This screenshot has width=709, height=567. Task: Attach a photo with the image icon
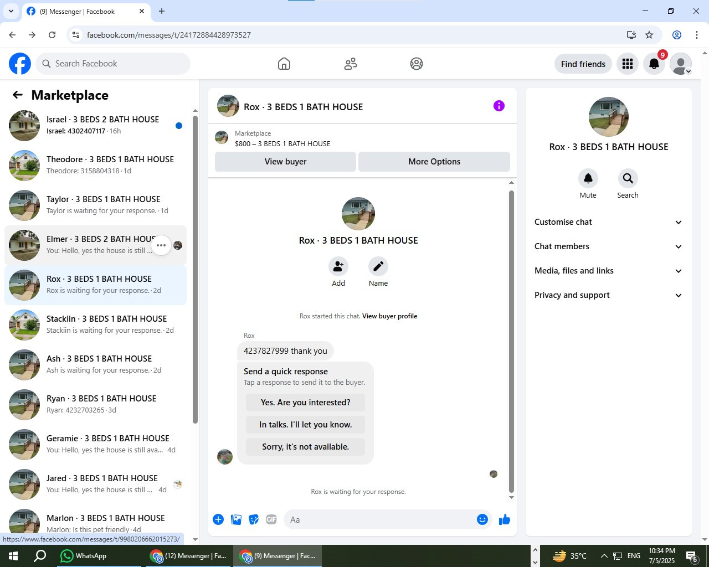[236, 519]
